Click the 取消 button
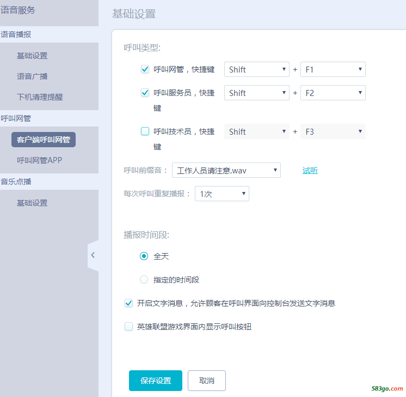 207,381
